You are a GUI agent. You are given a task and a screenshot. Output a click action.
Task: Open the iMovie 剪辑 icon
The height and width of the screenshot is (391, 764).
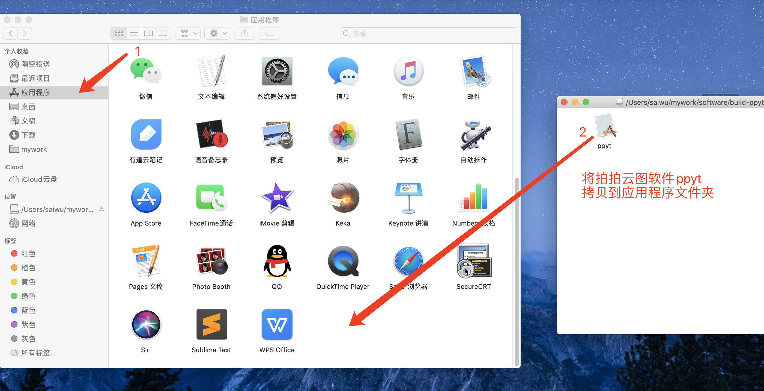277,197
